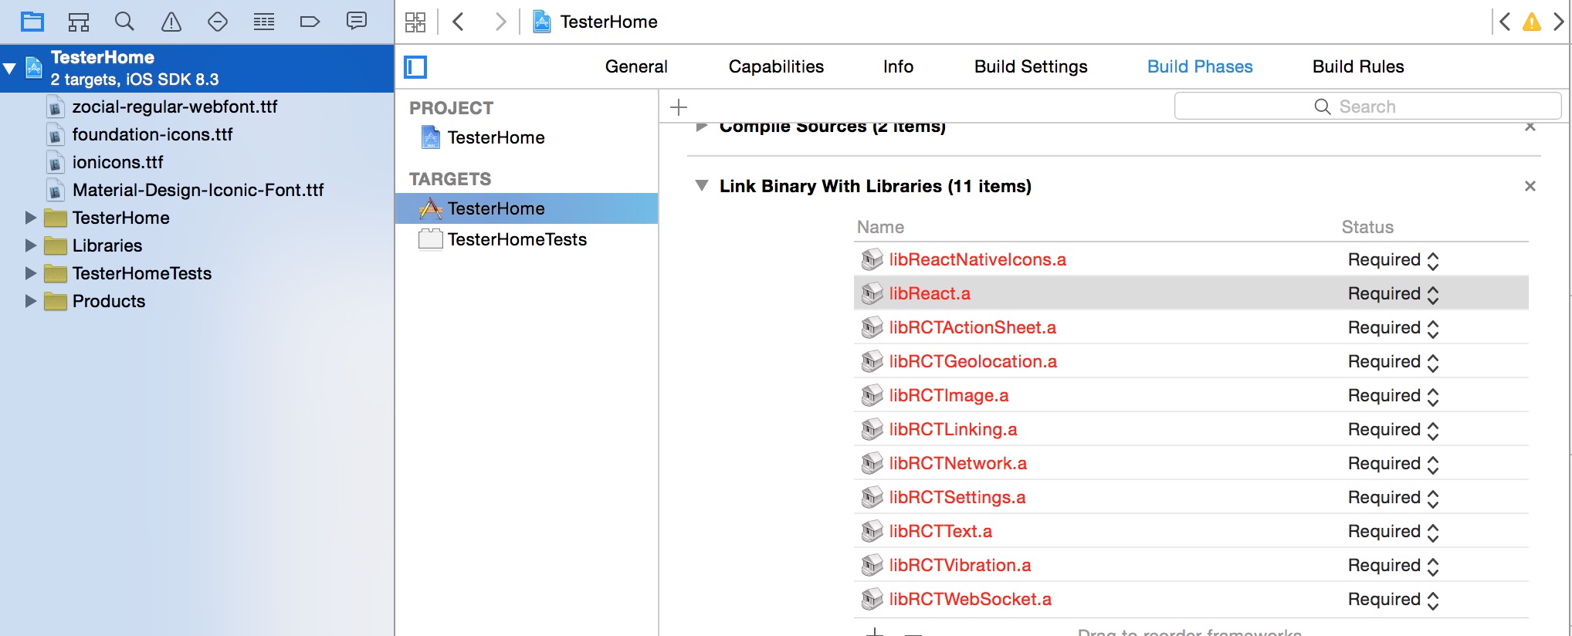Open Status dropdown for libRCTActionSheet.a
Screen dimensions: 1572x636
tap(1394, 328)
